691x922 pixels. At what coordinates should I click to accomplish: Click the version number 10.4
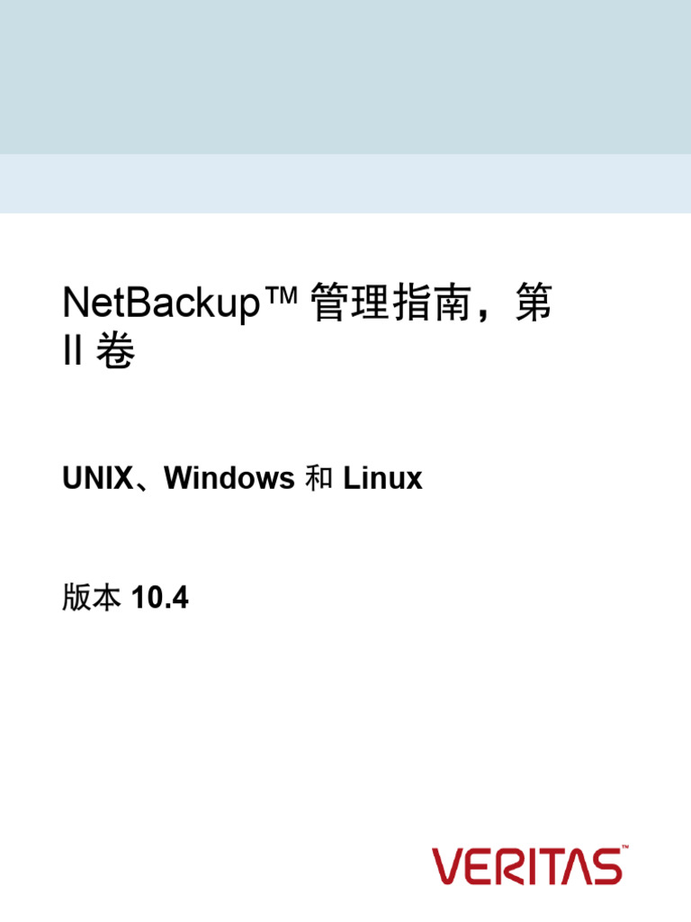coord(160,599)
